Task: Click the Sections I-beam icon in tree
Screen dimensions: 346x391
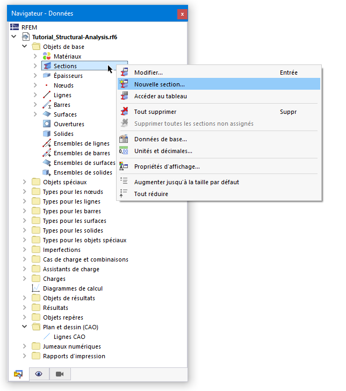Action: coord(47,66)
